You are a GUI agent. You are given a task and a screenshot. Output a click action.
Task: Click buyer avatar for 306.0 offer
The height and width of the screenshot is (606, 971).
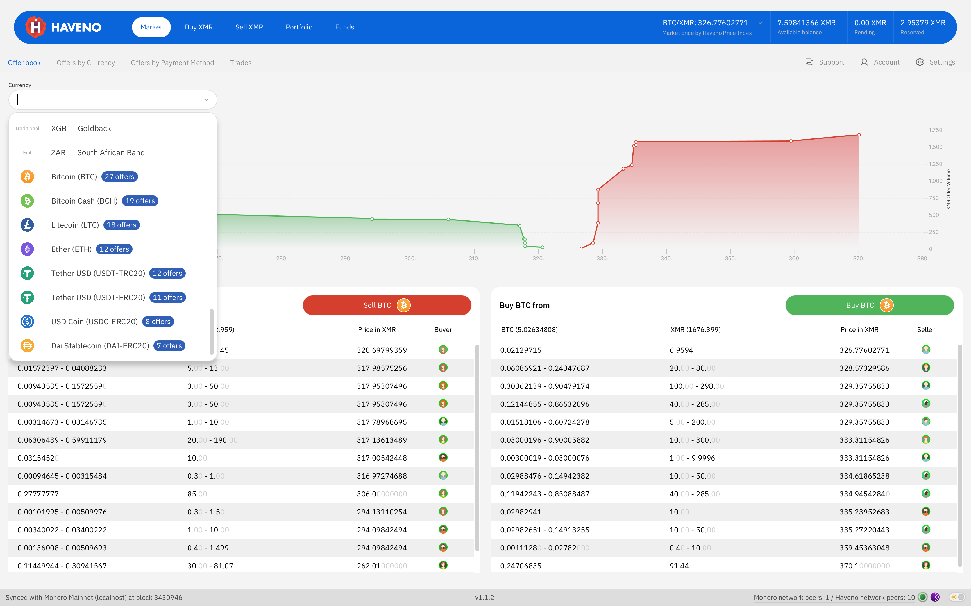pyautogui.click(x=443, y=493)
